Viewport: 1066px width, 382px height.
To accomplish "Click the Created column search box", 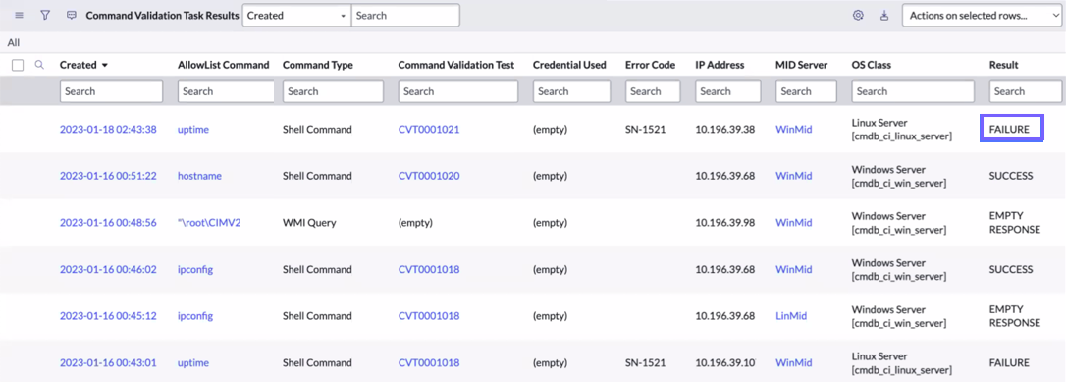I will (112, 91).
